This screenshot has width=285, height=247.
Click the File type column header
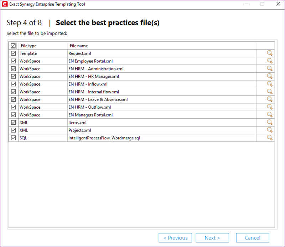[43, 46]
